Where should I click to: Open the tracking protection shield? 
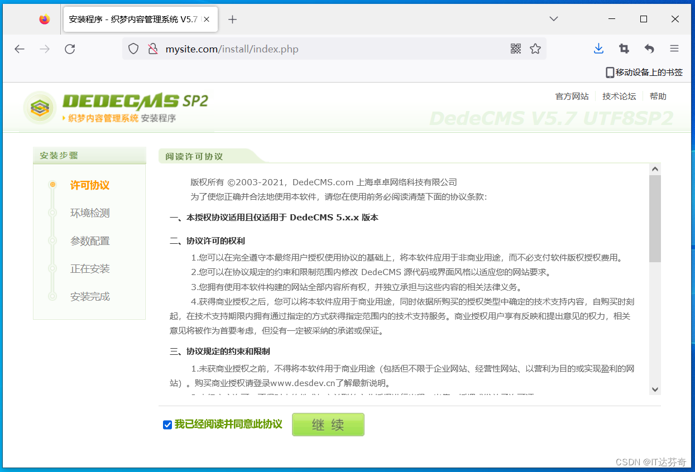click(133, 49)
